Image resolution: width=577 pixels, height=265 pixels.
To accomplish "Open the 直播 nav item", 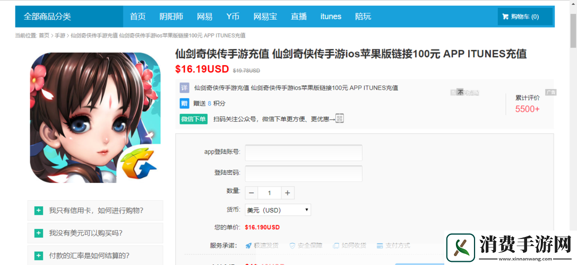I will (x=298, y=16).
